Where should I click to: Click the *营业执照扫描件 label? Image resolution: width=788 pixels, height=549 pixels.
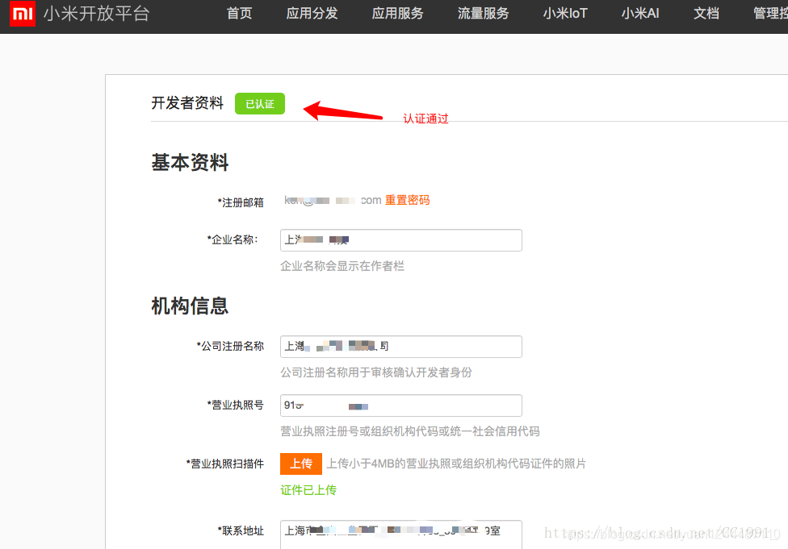pos(225,464)
